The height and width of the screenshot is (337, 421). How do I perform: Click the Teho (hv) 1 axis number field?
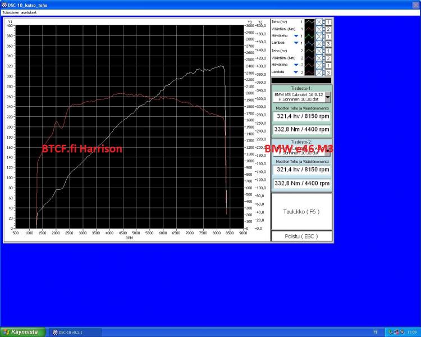(328, 21)
